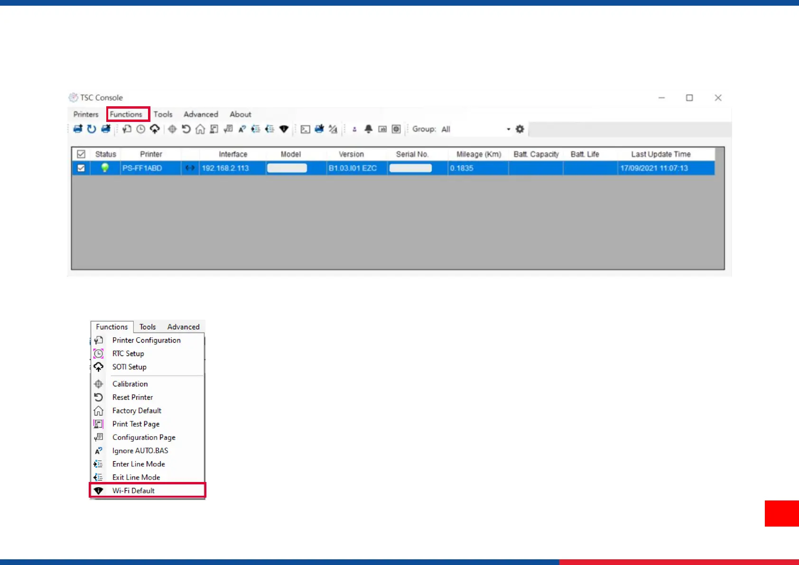Open the command terminal toolbar icon
Screen dimensions: 799x565
305,129
